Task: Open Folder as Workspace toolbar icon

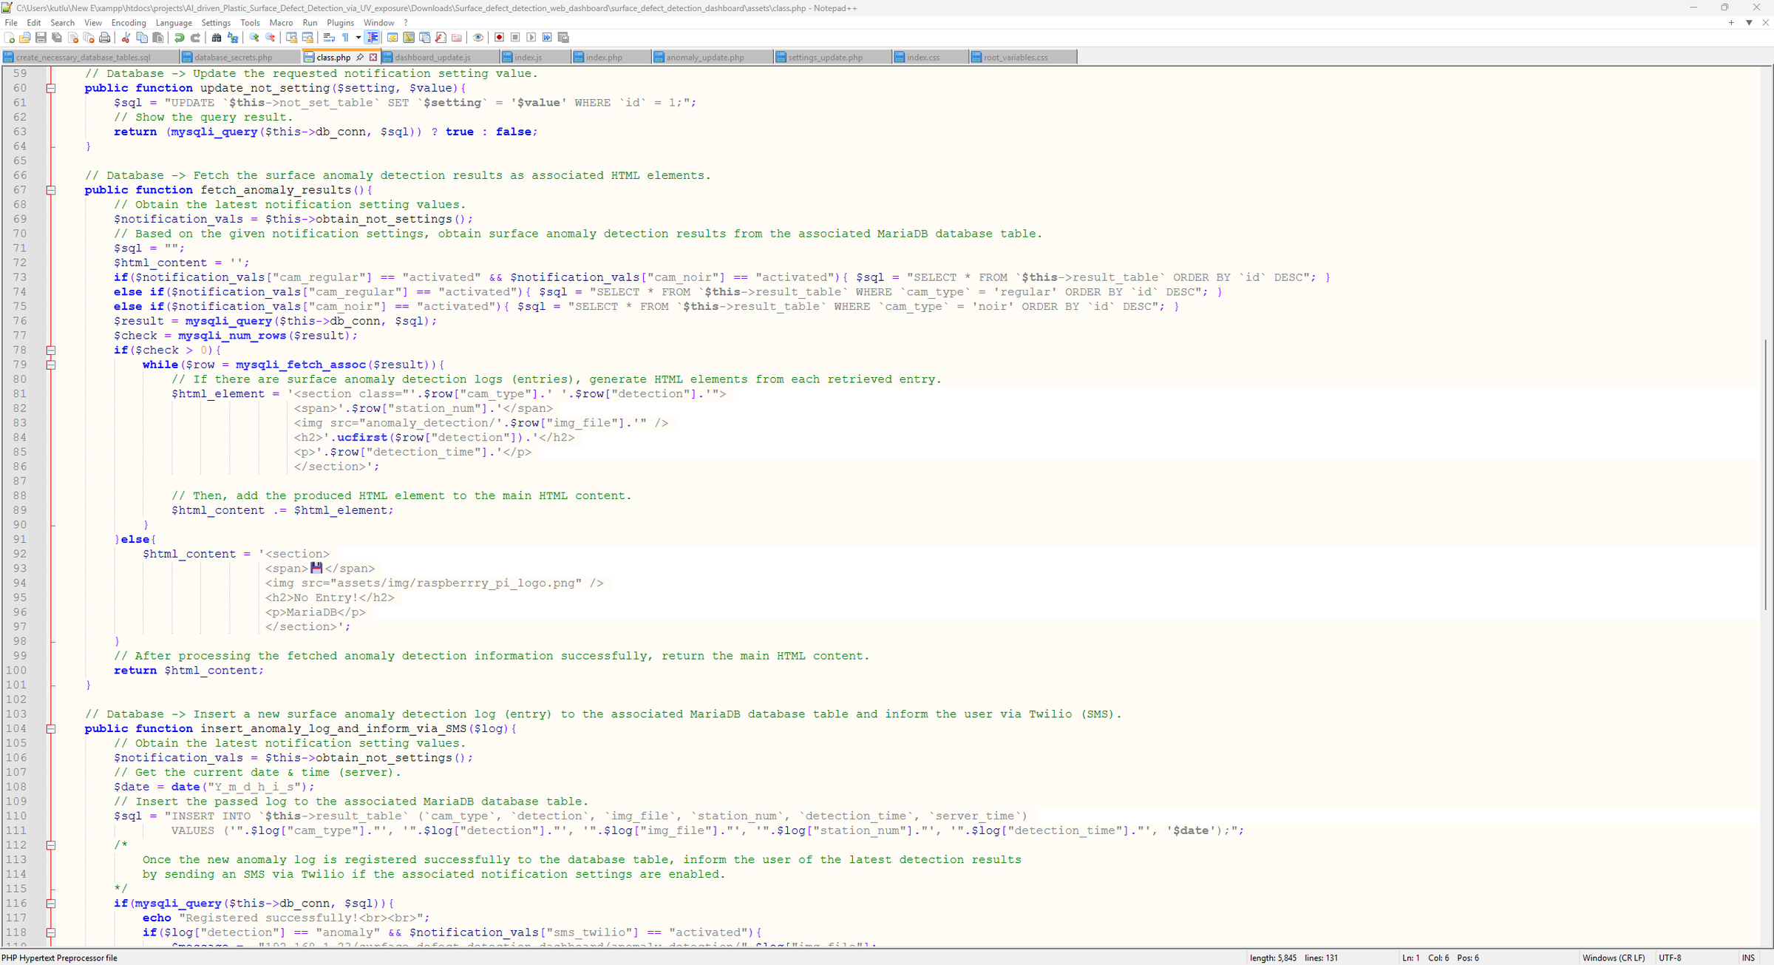Action: [457, 38]
